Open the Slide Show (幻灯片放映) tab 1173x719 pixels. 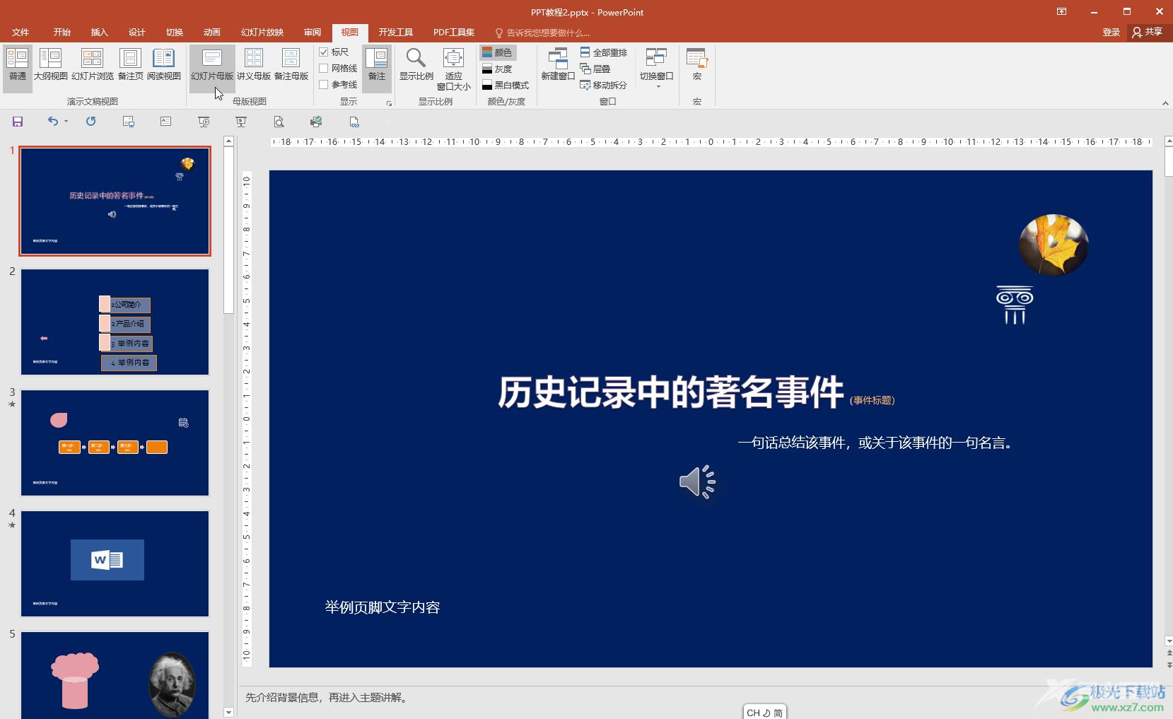coord(262,33)
